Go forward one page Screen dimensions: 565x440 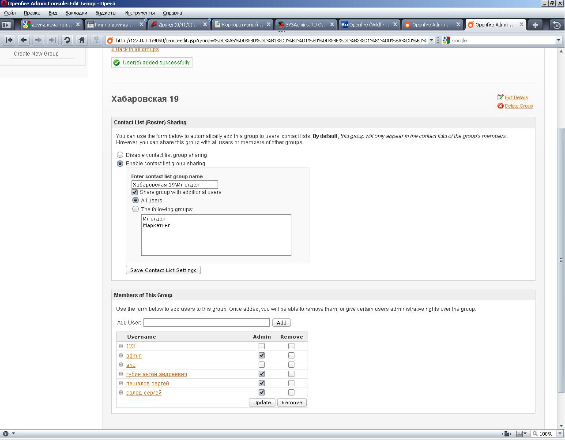point(38,40)
